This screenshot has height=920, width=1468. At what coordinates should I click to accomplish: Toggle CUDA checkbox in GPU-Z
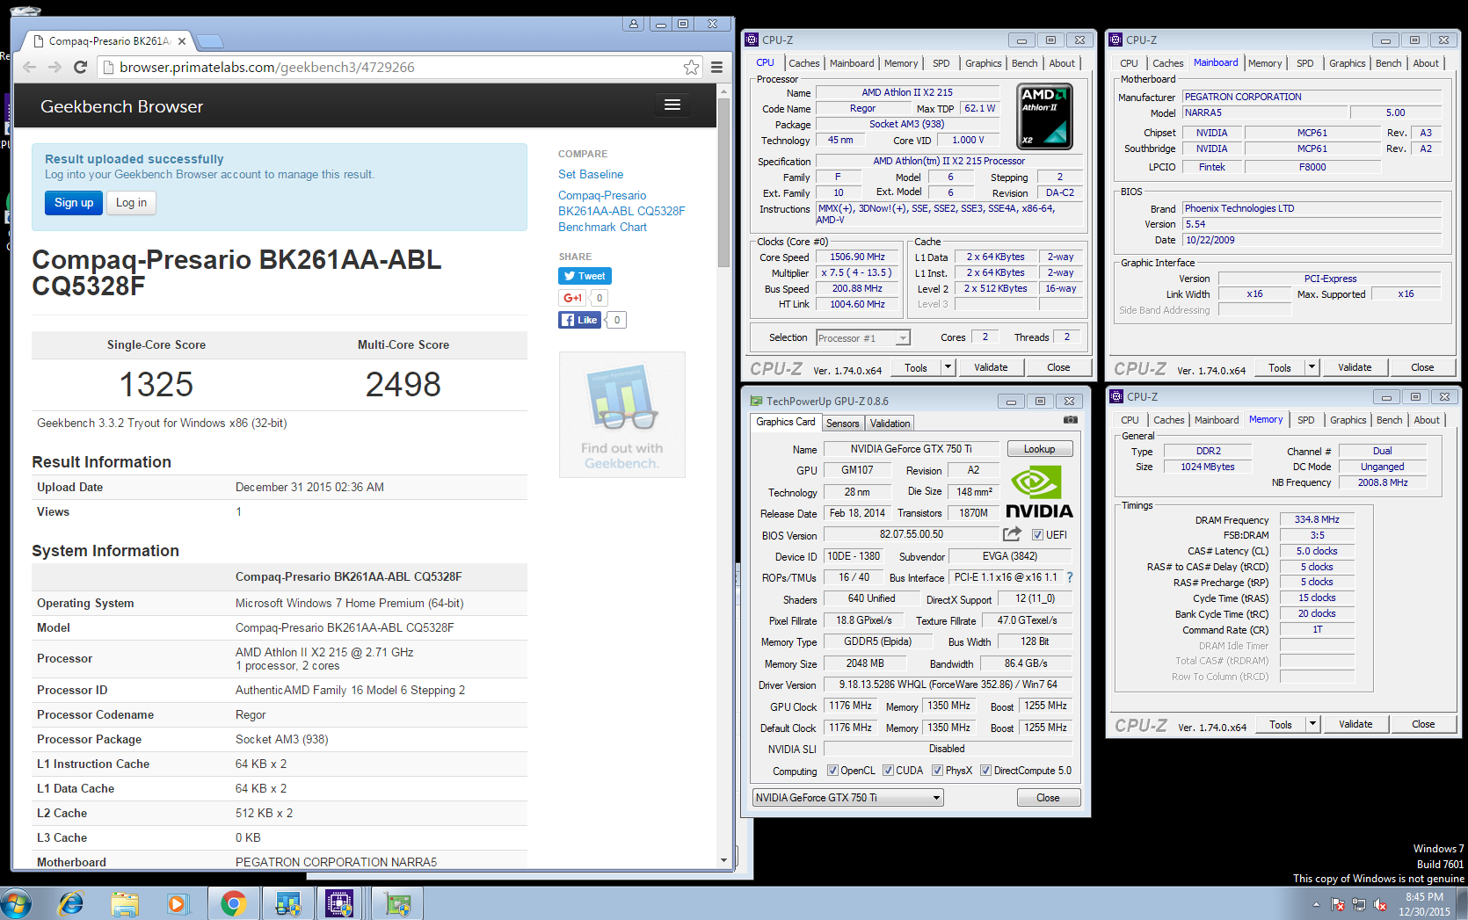(x=888, y=771)
